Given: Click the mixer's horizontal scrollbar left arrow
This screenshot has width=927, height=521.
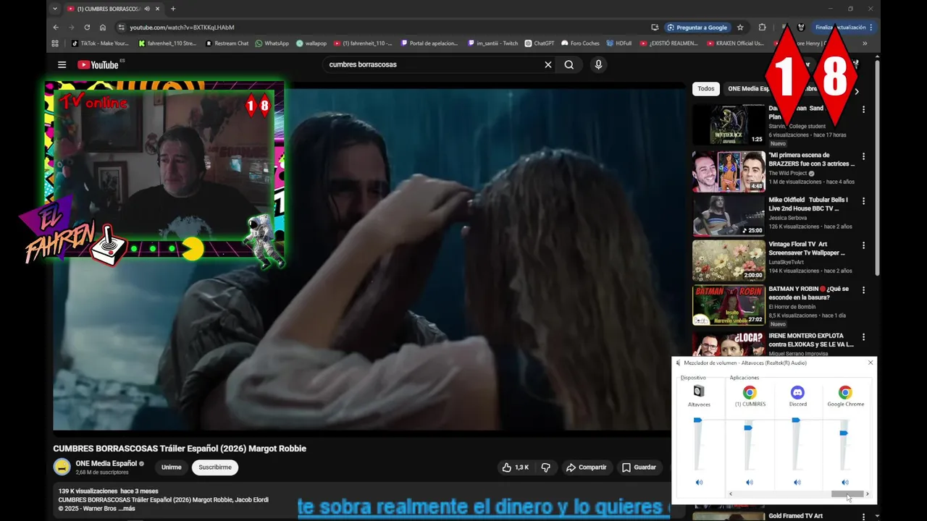Looking at the screenshot, I should coord(730,494).
